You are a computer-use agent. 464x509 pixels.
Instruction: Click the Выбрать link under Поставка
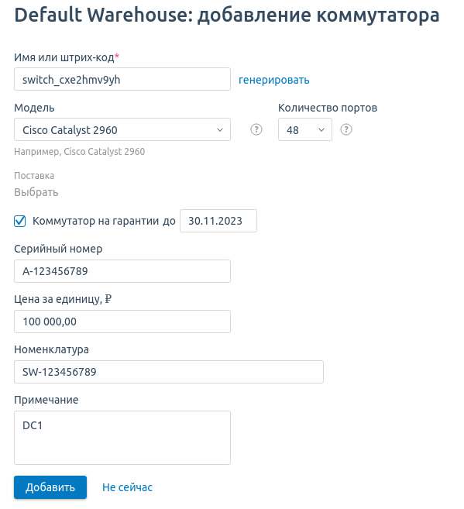click(x=36, y=192)
